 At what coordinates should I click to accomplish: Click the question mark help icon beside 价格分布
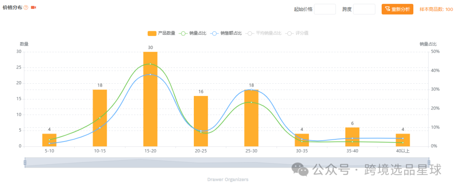(26, 8)
